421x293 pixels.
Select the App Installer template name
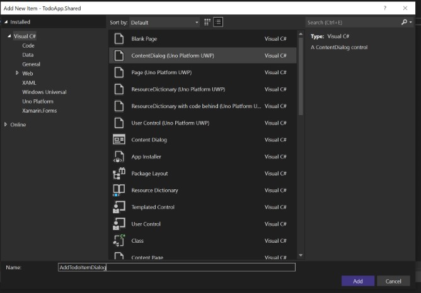coord(146,157)
